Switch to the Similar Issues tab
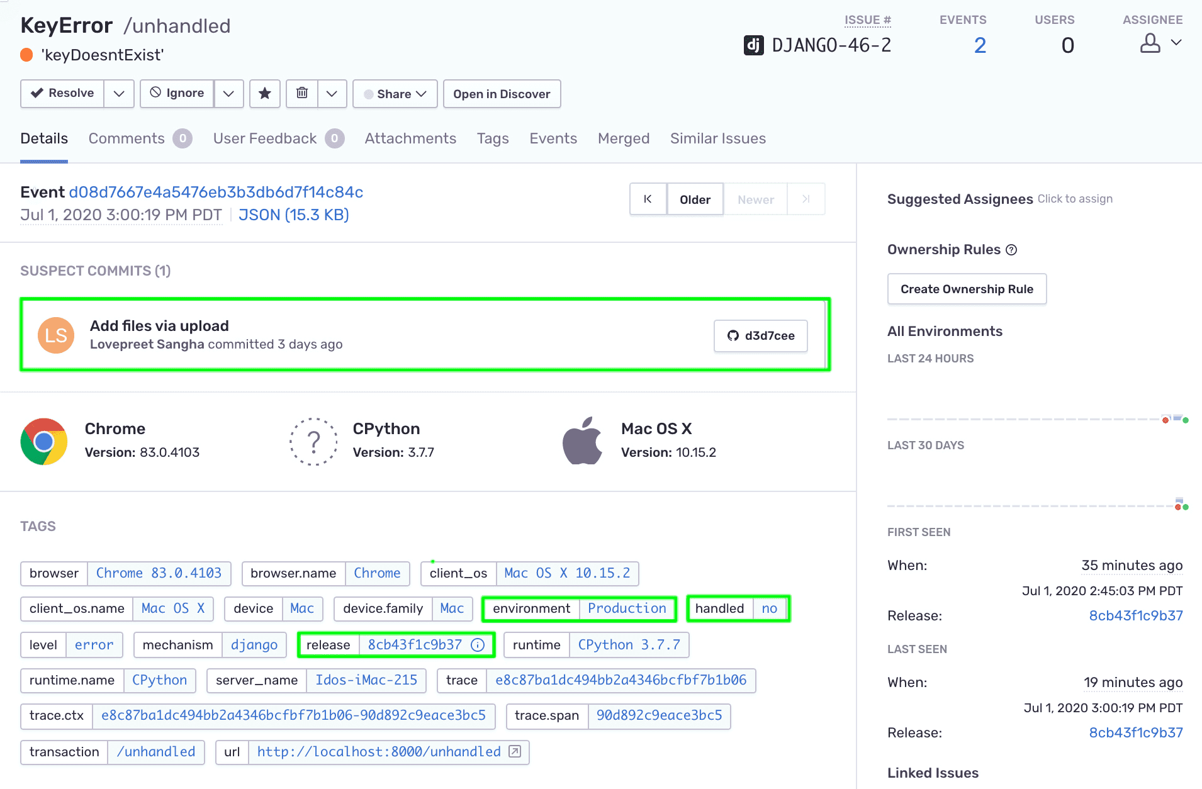The height and width of the screenshot is (789, 1202). coord(717,138)
